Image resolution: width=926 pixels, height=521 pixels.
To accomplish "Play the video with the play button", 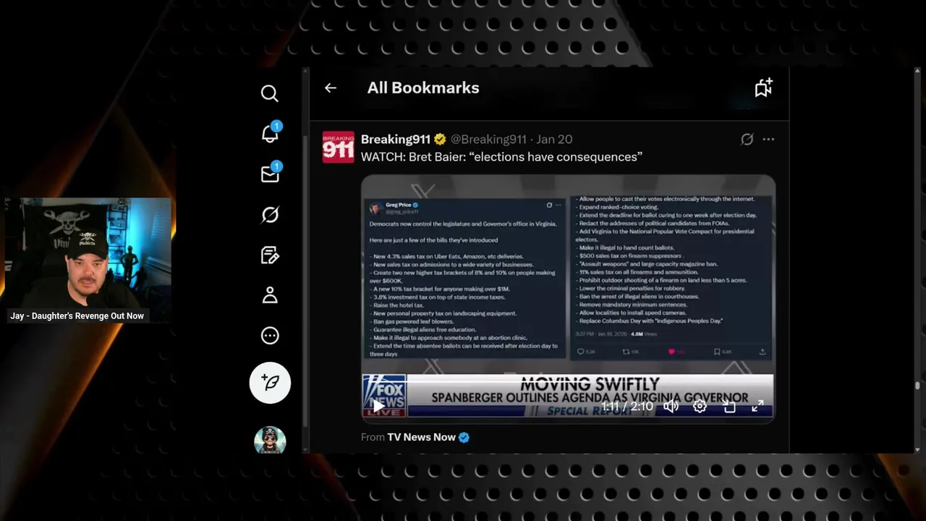I will pyautogui.click(x=378, y=406).
